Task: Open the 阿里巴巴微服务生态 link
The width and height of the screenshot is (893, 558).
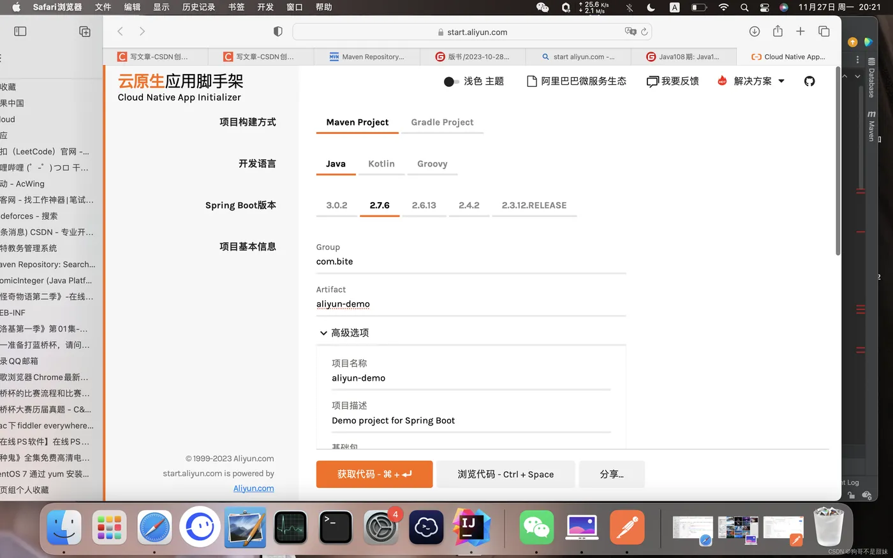Action: 577,81
